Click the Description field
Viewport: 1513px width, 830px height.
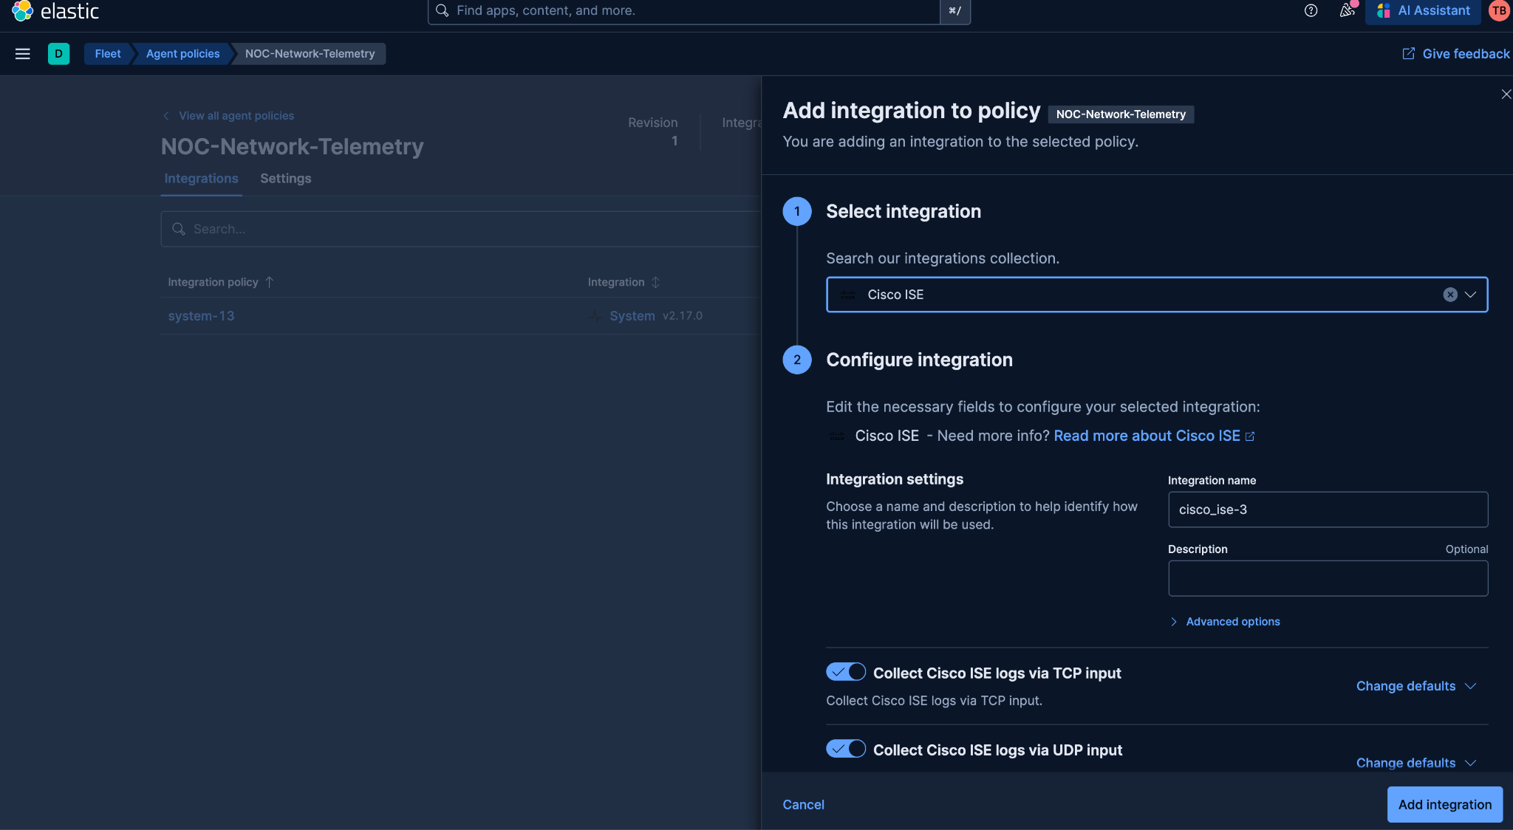1328,578
